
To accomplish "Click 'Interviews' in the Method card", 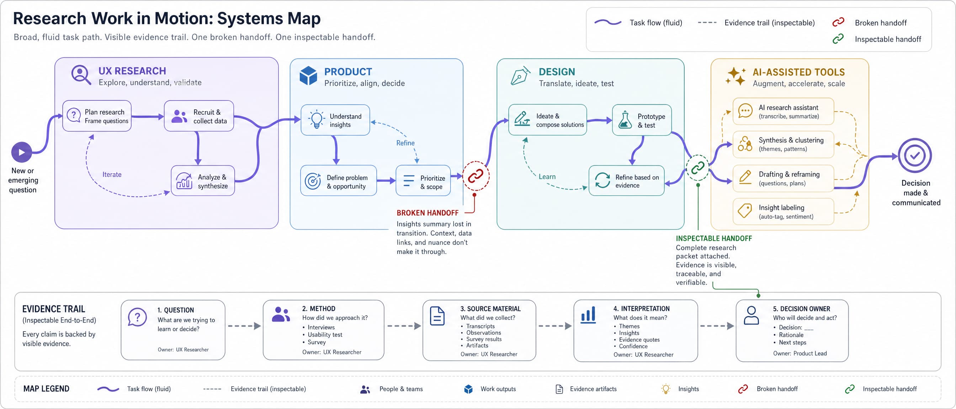I will click(x=321, y=327).
